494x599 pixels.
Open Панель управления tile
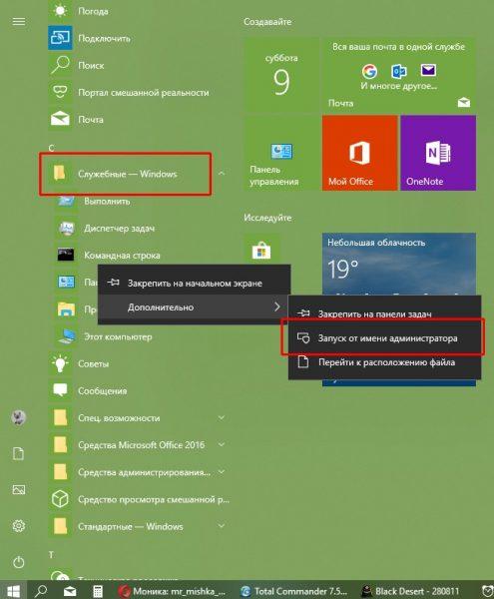click(281, 153)
